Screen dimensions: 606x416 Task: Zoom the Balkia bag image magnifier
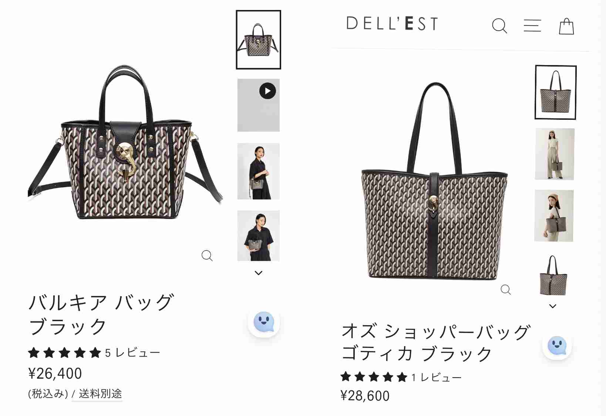pyautogui.click(x=207, y=256)
